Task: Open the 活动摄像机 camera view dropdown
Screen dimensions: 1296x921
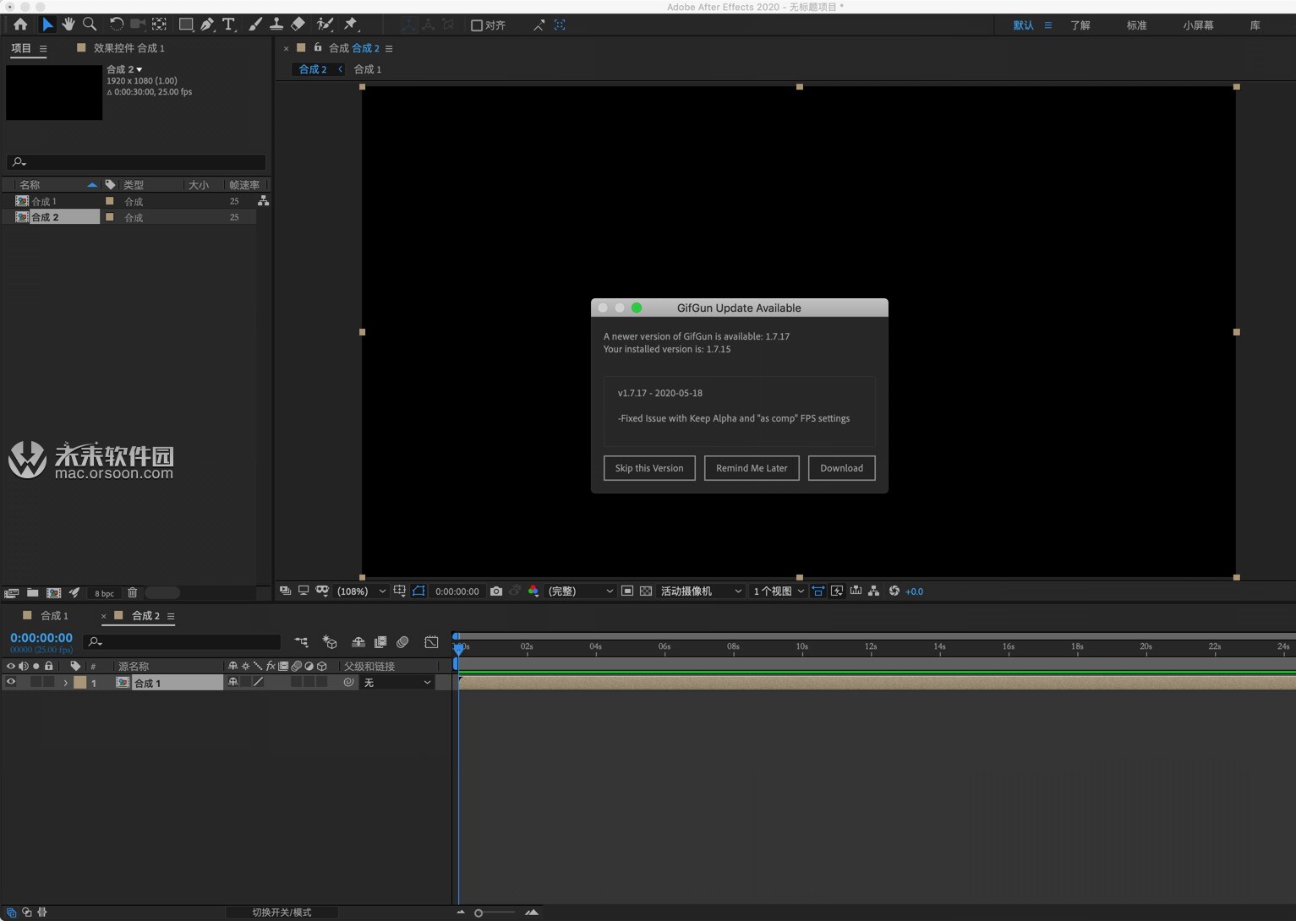Action: pyautogui.click(x=701, y=591)
